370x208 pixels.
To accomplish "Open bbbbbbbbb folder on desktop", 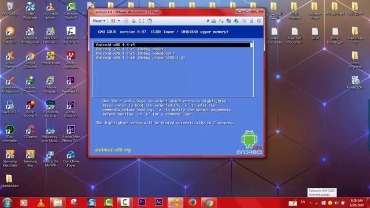I will (x=10, y=181).
